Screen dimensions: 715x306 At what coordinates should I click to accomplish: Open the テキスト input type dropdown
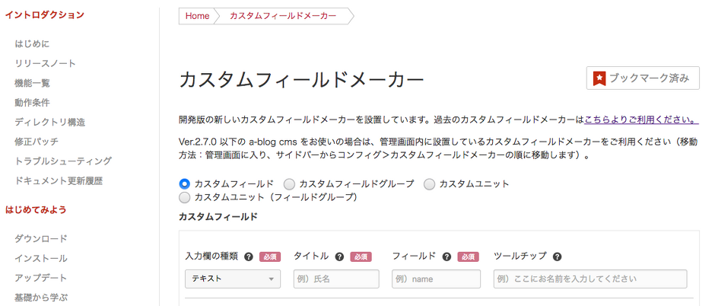pos(233,279)
